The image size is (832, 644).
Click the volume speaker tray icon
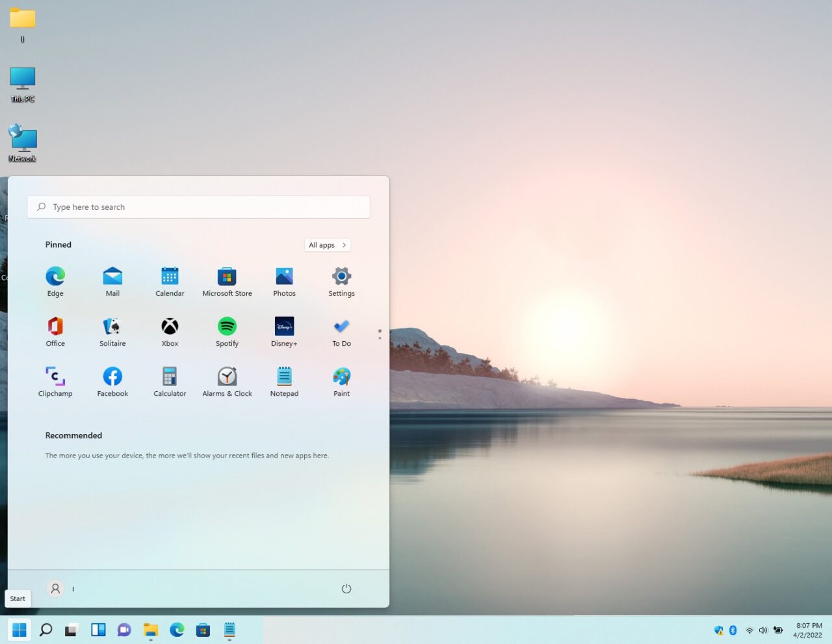[763, 630]
